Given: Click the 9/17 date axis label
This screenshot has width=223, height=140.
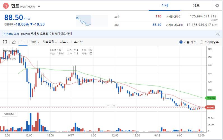Looking at the screenshot, I should (71, 136).
